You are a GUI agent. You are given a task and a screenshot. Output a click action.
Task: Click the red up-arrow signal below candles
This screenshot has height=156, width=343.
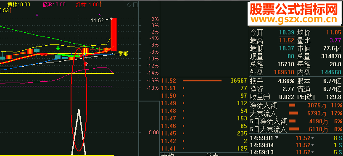pos(86,64)
